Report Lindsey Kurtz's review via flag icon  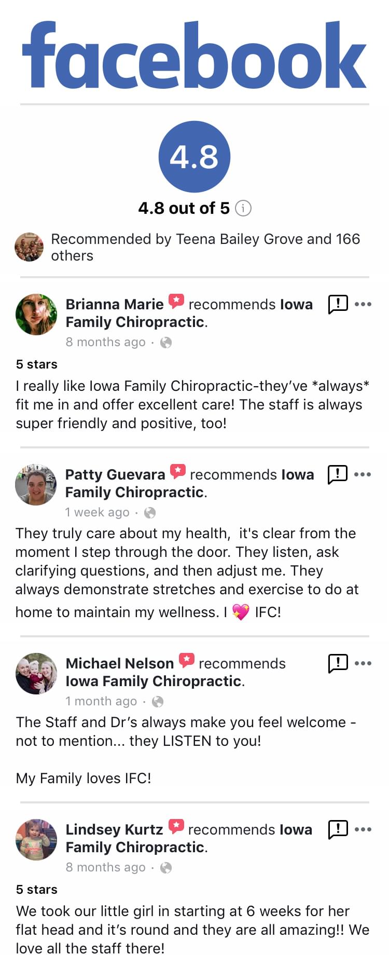click(338, 829)
